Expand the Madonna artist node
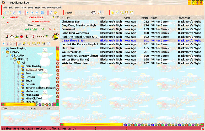The height and width of the screenshot is (131, 205). (x=18, y=91)
